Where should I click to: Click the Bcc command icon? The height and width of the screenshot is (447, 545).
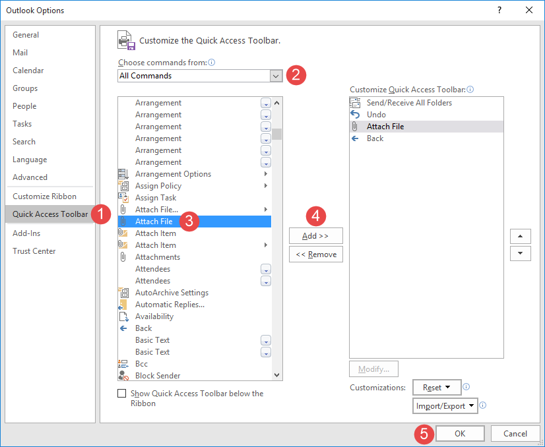[x=123, y=364]
